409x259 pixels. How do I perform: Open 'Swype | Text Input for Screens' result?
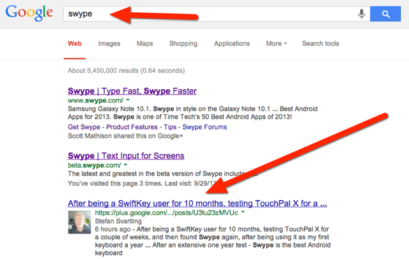coord(126,156)
